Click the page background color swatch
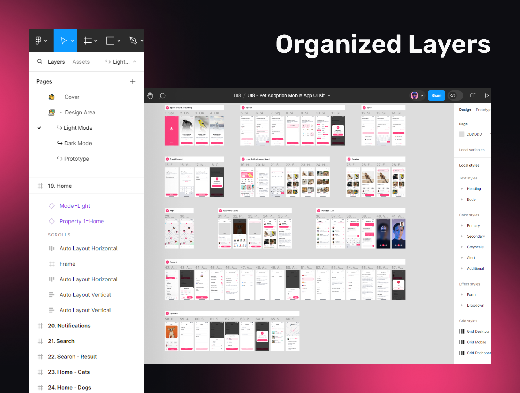520x393 pixels. click(462, 134)
